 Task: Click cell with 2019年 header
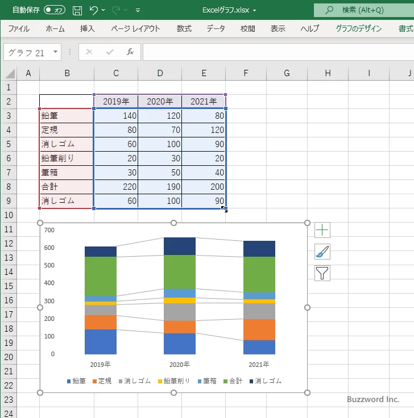[x=116, y=102]
